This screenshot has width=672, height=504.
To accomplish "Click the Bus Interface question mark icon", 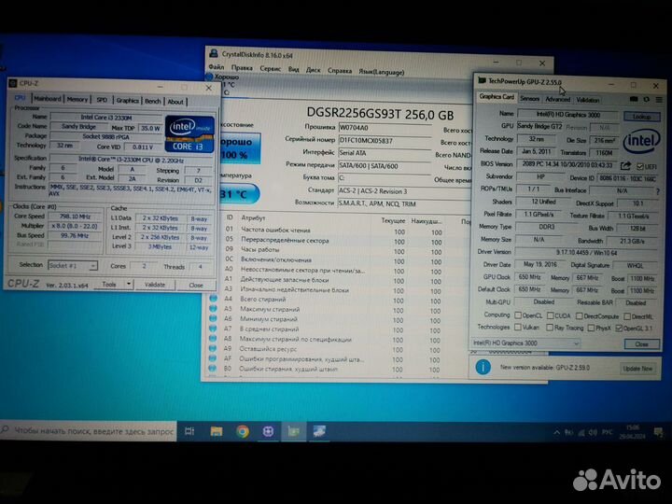I will [657, 191].
